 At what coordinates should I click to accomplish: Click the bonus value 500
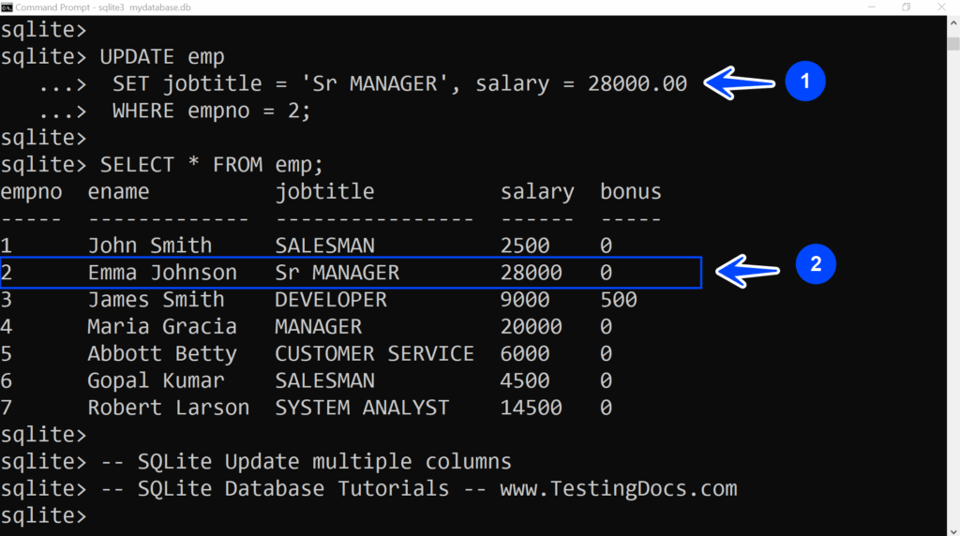point(619,300)
